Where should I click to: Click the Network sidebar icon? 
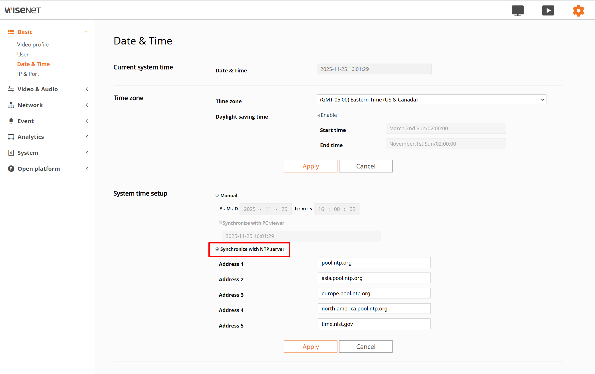point(11,105)
